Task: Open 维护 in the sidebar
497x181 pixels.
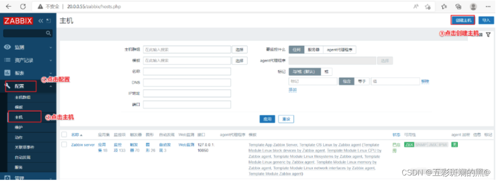Action: click(19, 127)
